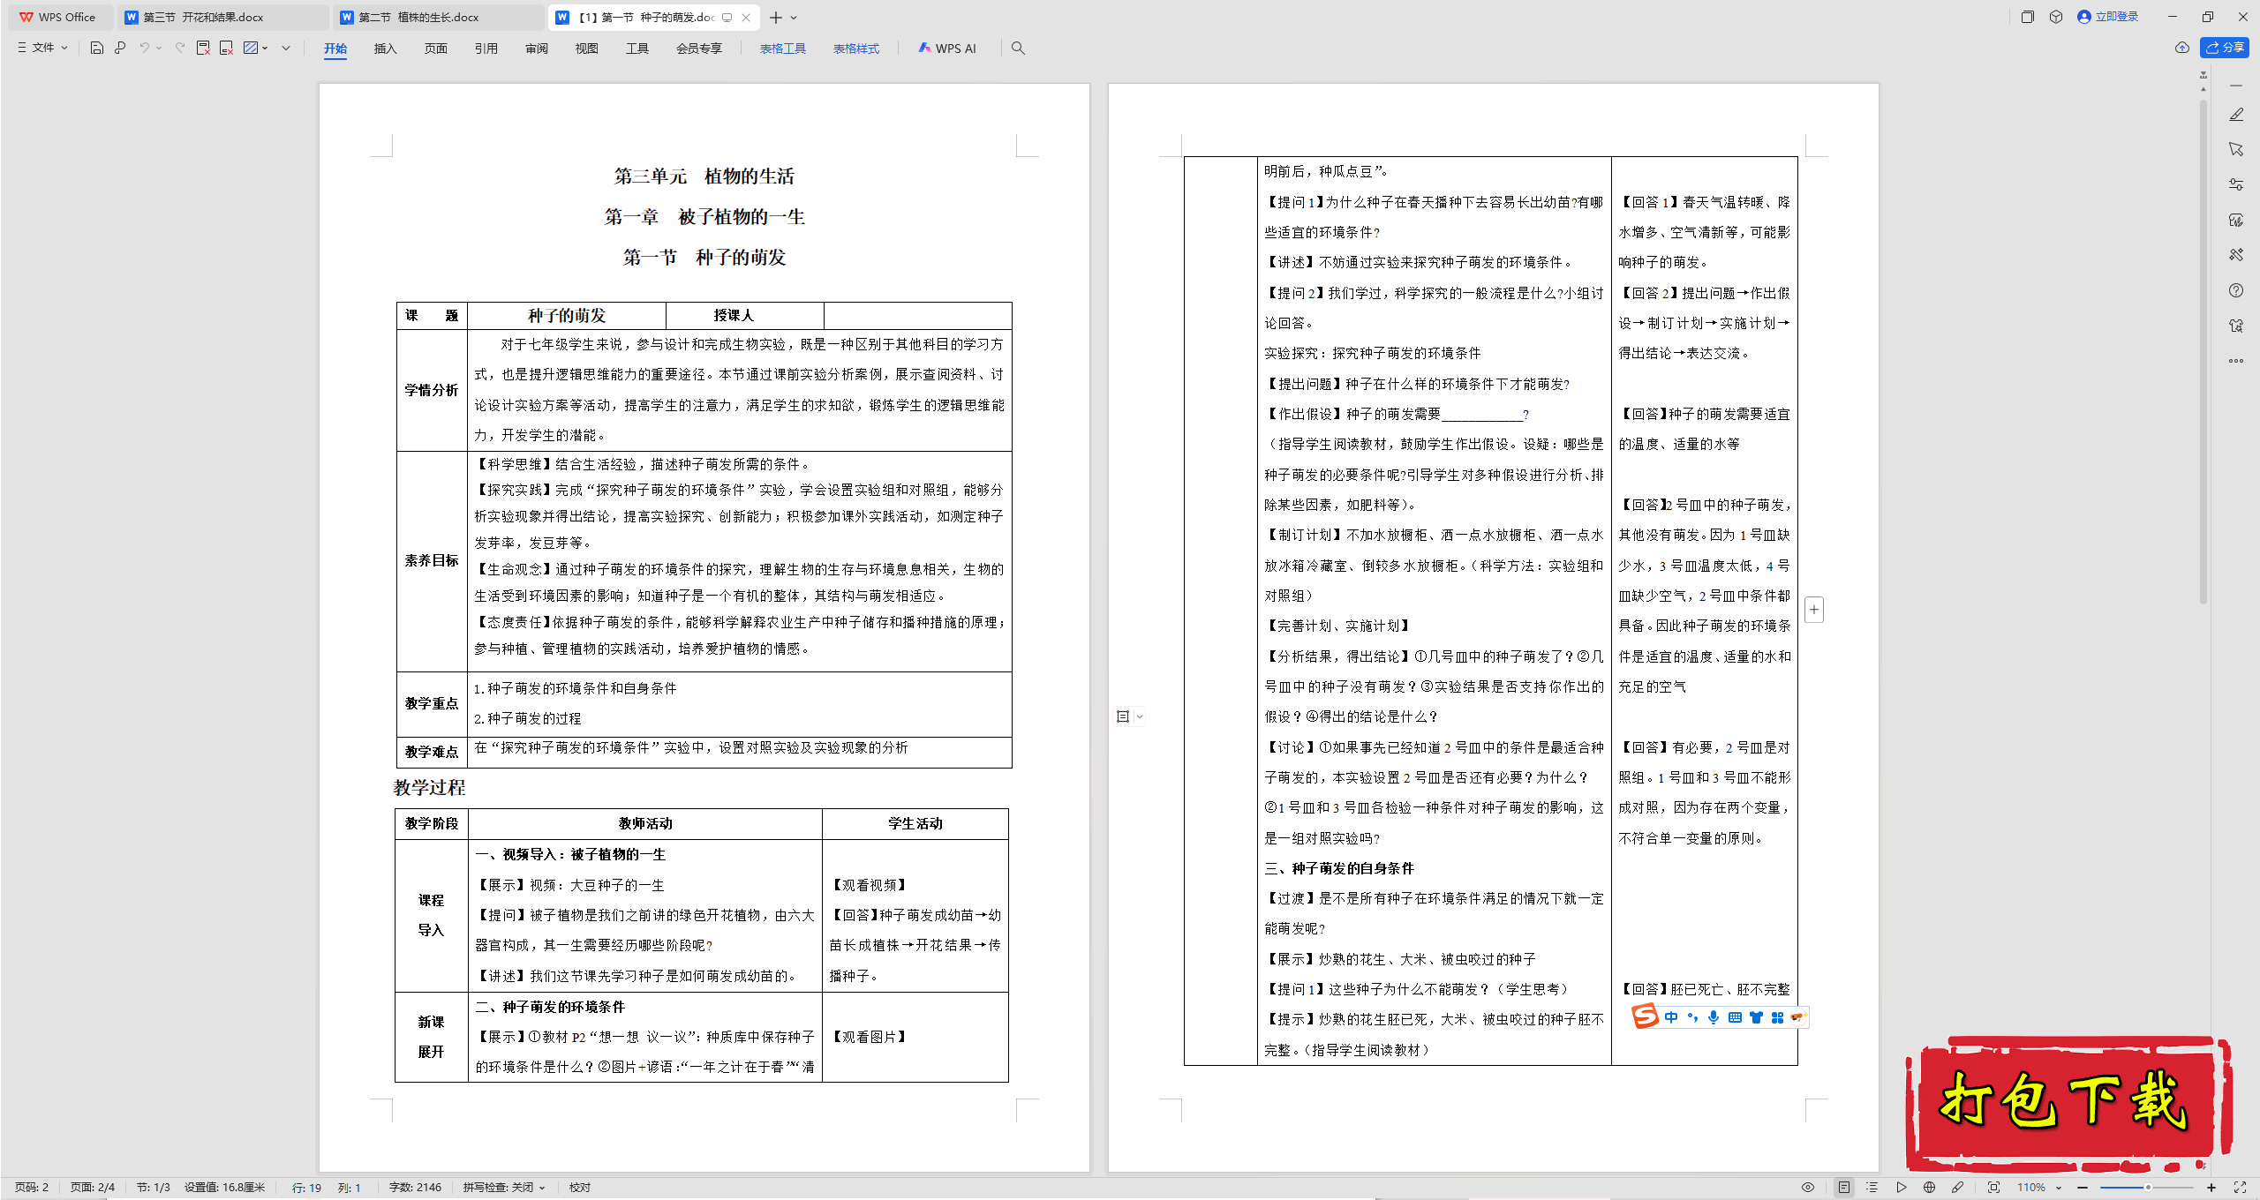
Task: Switch to outline view icon in status bar
Action: (1872, 1188)
